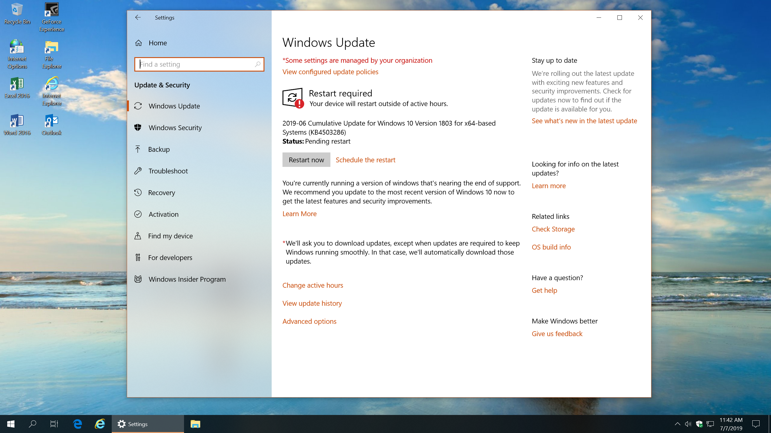Open Find my device settings

(x=199, y=236)
